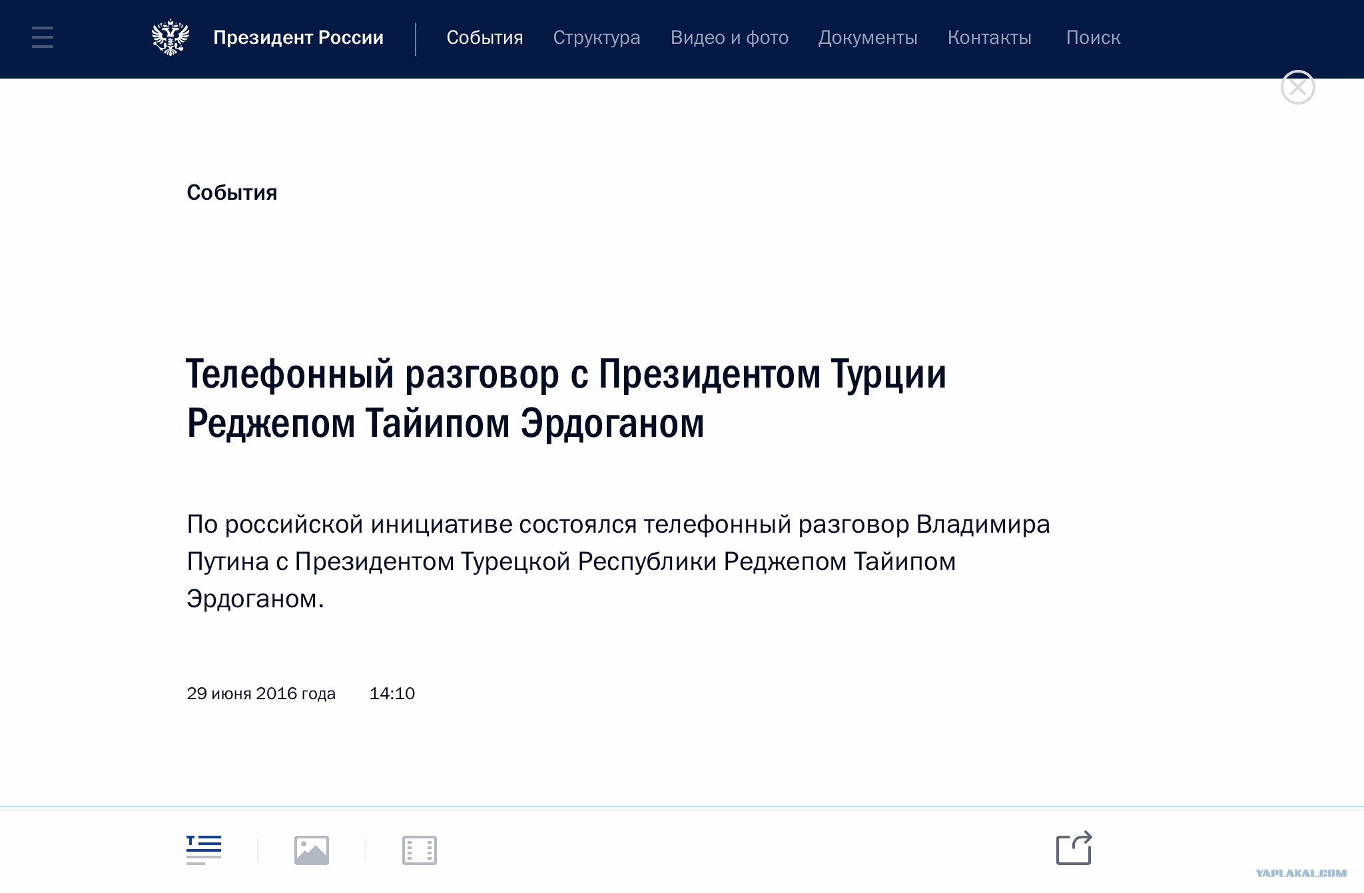Viewport: 1364px width, 893px height.
Task: Open the hamburger menu icon
Action: pyautogui.click(x=42, y=37)
